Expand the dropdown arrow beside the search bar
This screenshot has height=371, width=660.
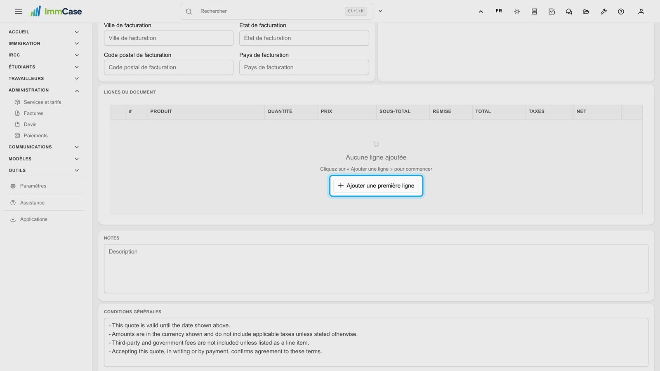click(380, 11)
